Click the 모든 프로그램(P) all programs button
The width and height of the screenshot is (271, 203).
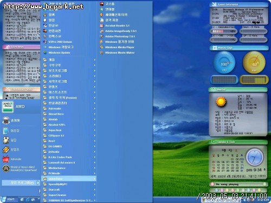click(x=21, y=183)
